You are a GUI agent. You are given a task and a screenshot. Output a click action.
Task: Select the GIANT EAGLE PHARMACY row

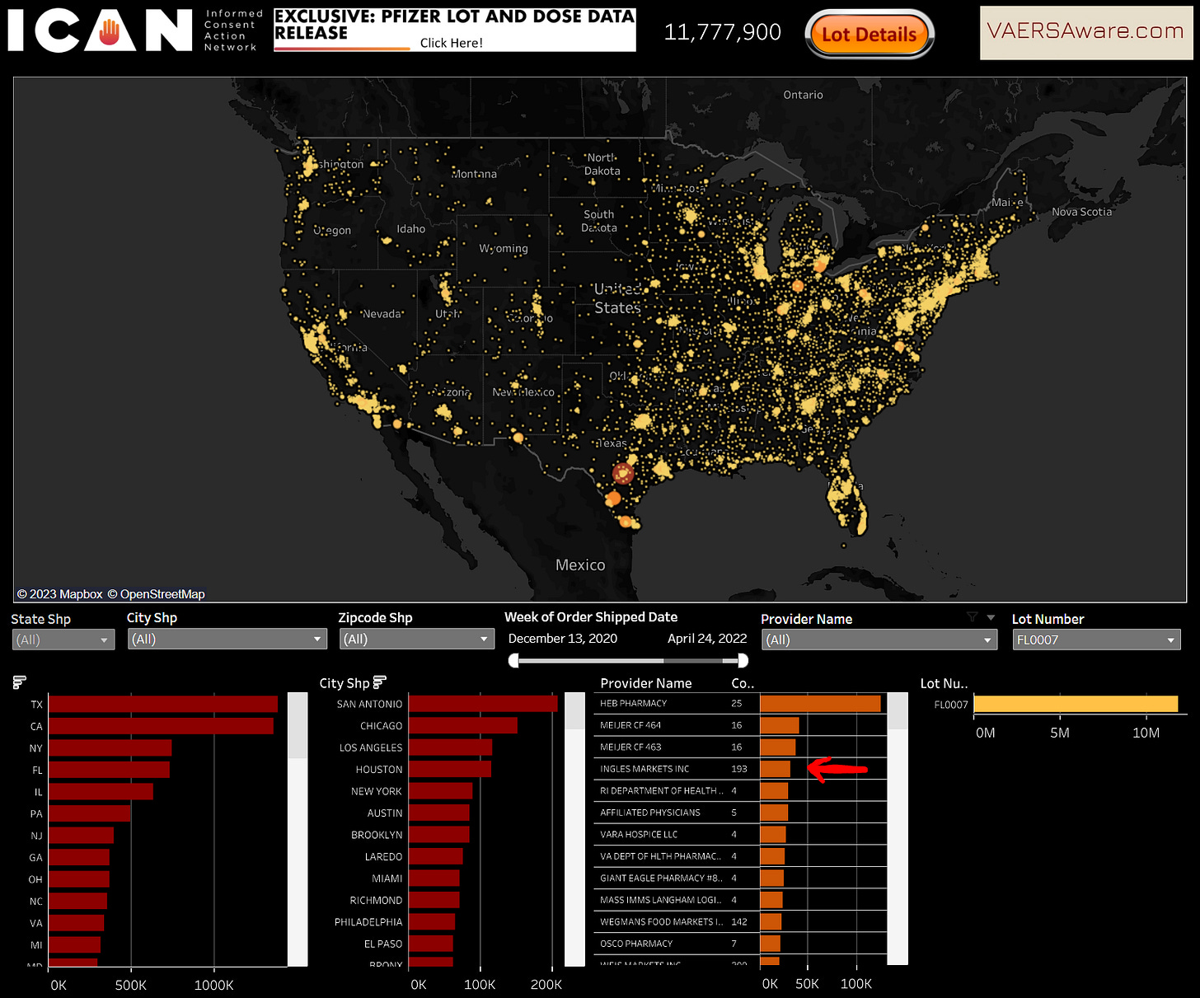click(x=740, y=879)
